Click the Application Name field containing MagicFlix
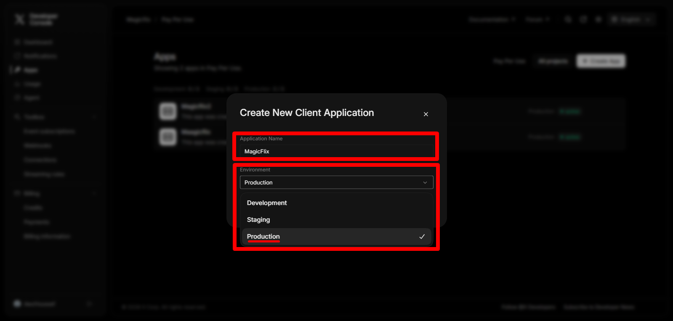 click(336, 151)
